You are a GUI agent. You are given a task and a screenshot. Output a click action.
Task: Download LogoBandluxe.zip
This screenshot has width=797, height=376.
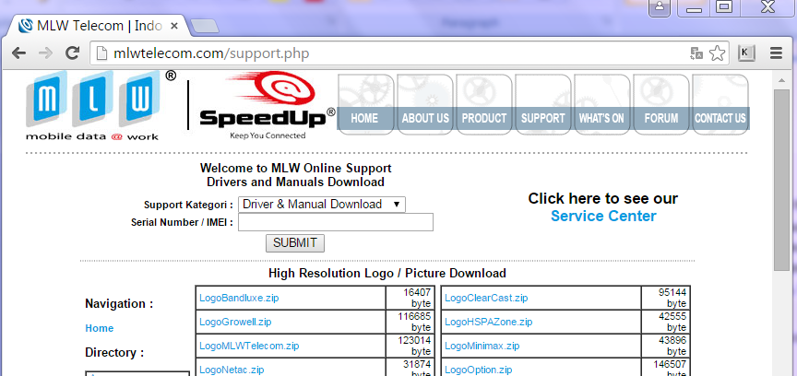coord(239,299)
